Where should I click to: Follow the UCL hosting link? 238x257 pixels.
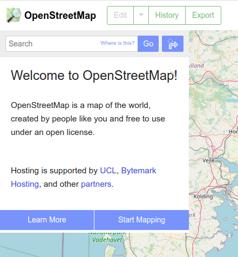[x=108, y=171]
